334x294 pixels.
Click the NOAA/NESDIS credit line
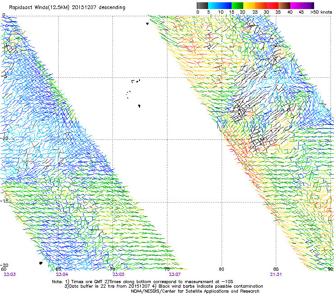195,291
